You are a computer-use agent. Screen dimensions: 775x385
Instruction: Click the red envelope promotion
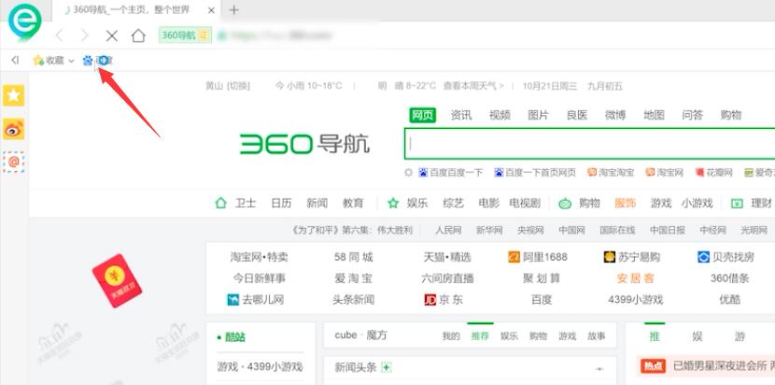pos(117,280)
